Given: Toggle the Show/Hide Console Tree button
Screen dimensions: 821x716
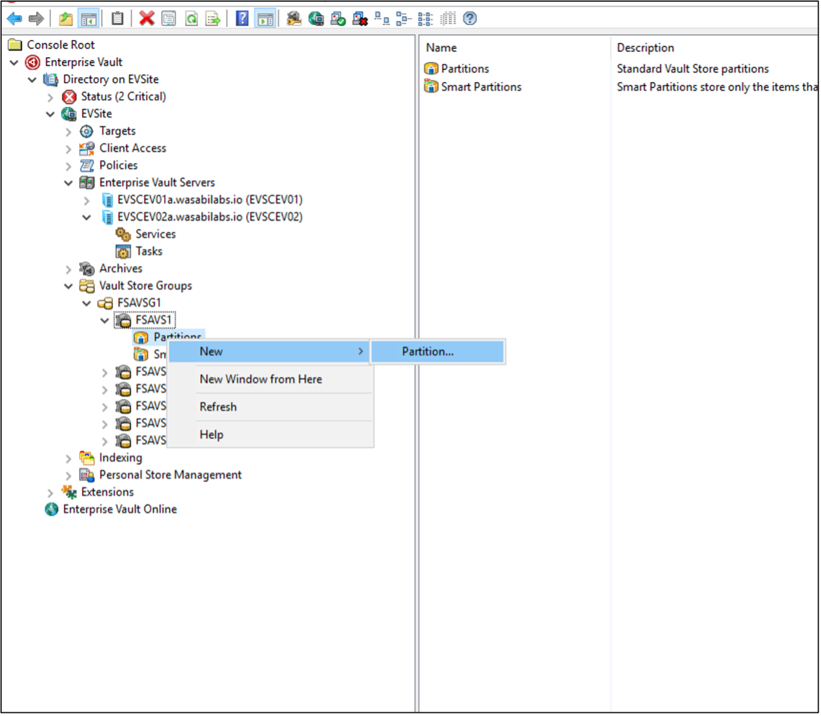Looking at the screenshot, I should click(88, 19).
